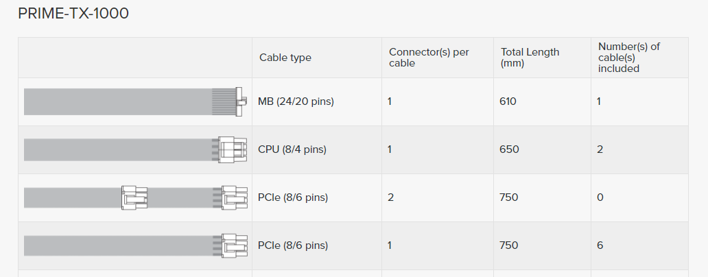Viewport: 708px width, 277px height.
Task: Click the CPU 8/4 pin cable image
Action: 134,149
